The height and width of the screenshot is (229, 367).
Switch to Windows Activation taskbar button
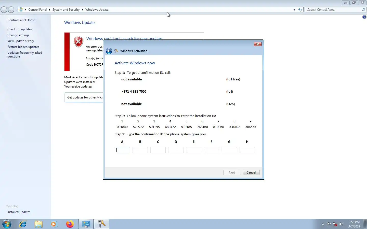pos(102,224)
